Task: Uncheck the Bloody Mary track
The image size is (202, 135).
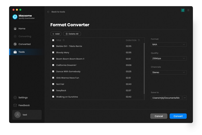Action: [x=53, y=52]
